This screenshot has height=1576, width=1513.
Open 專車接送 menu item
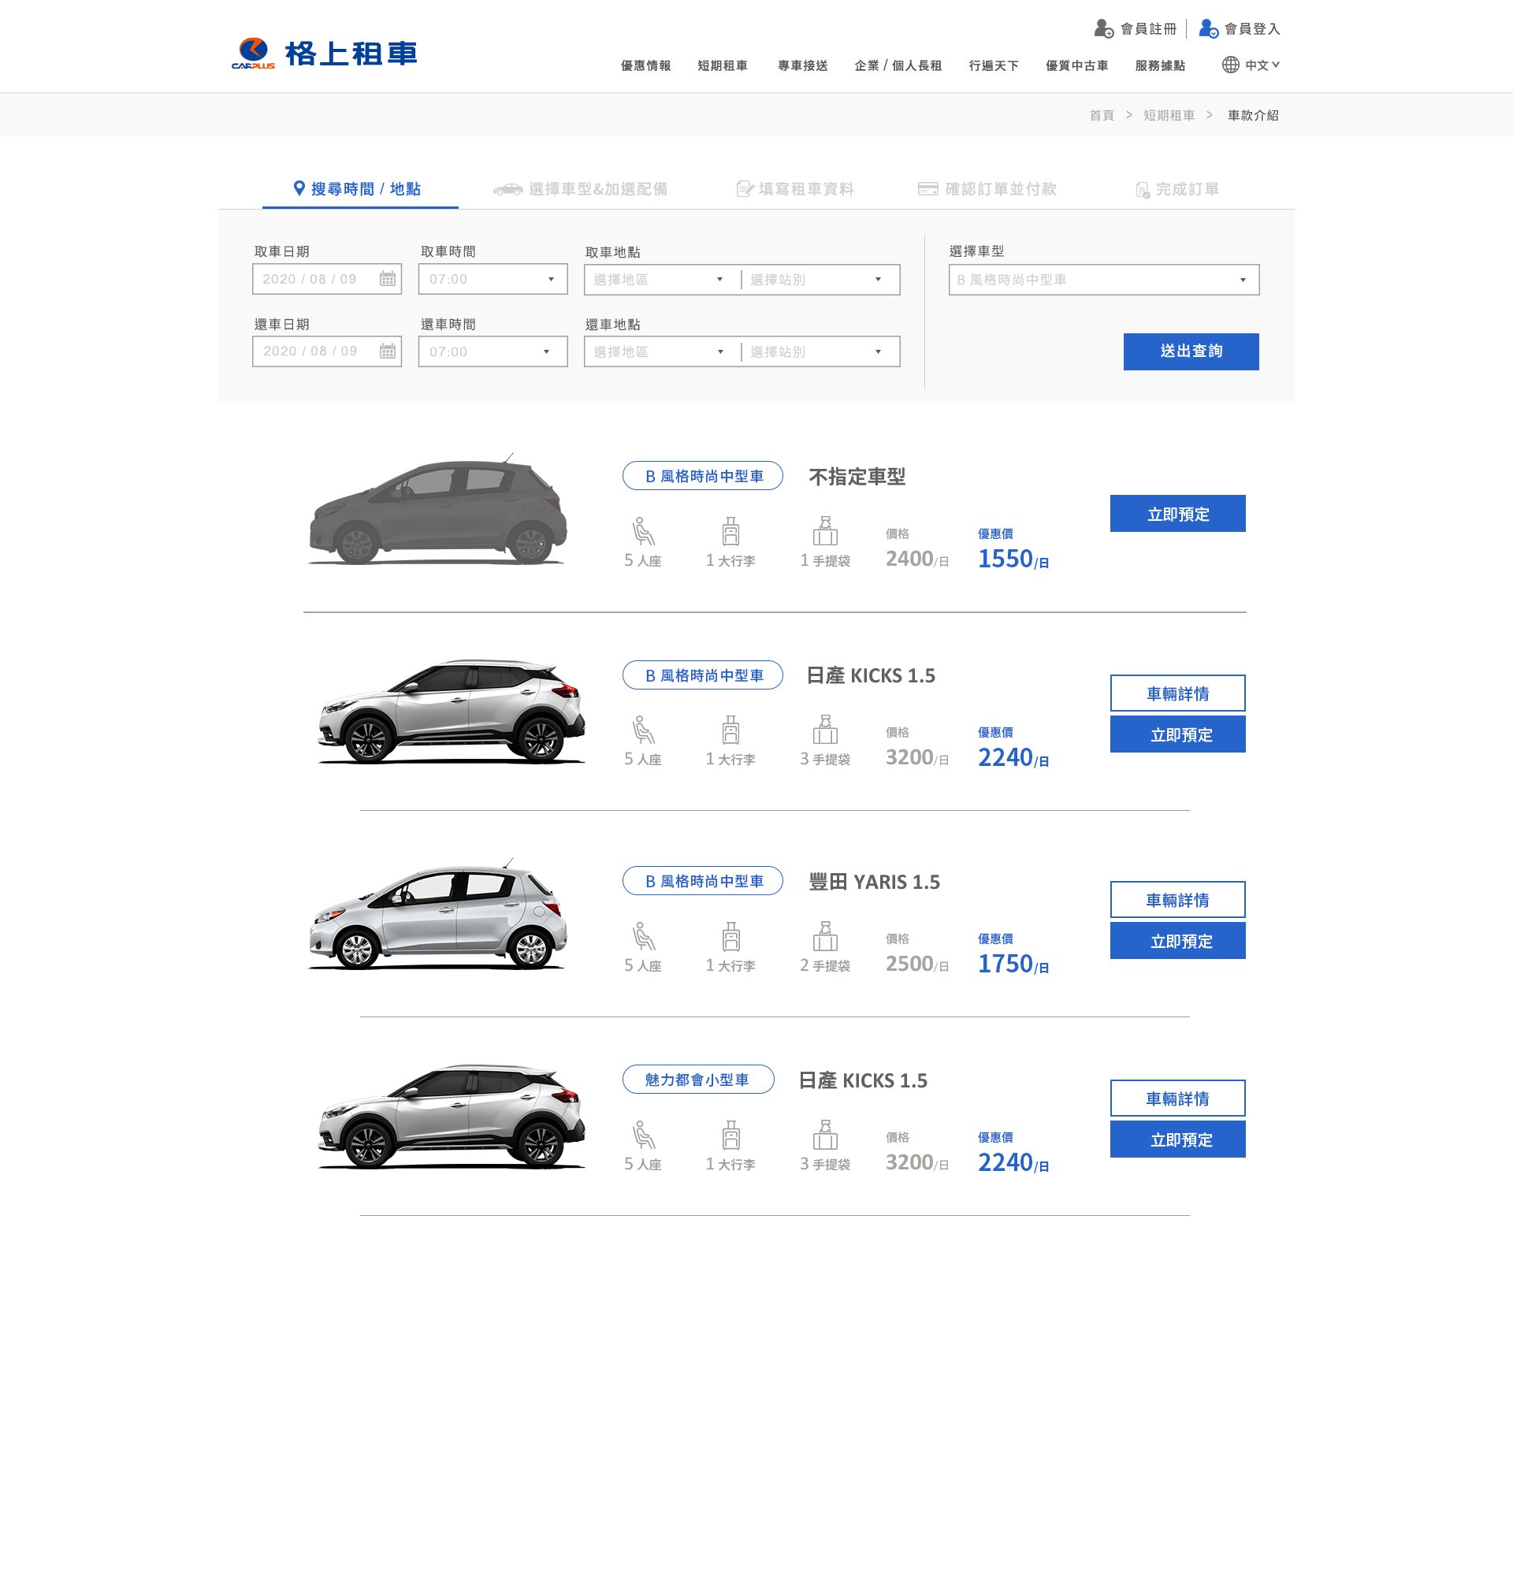click(x=802, y=66)
